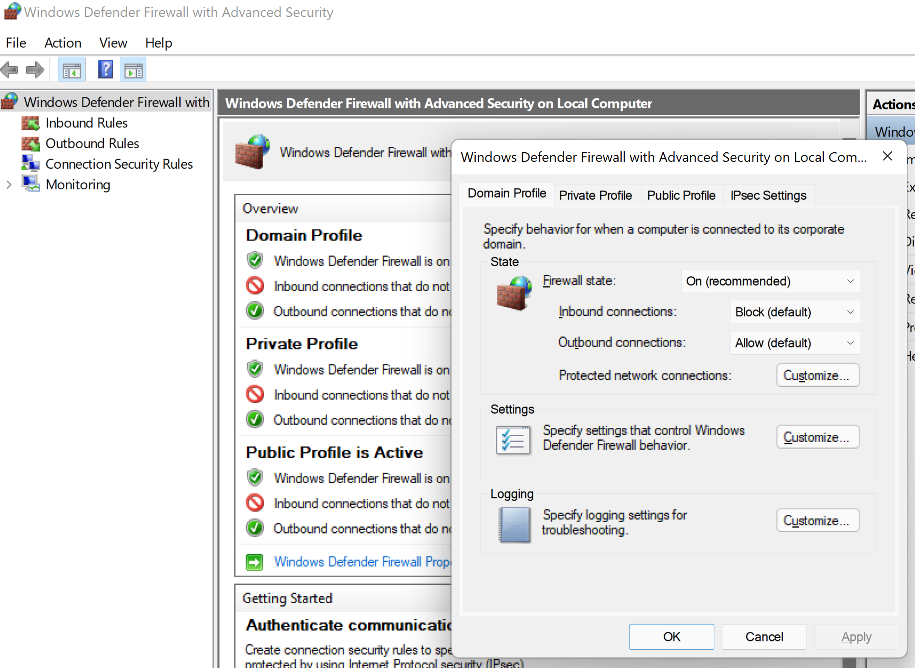Open the File menu
The image size is (915, 668).
[16, 43]
